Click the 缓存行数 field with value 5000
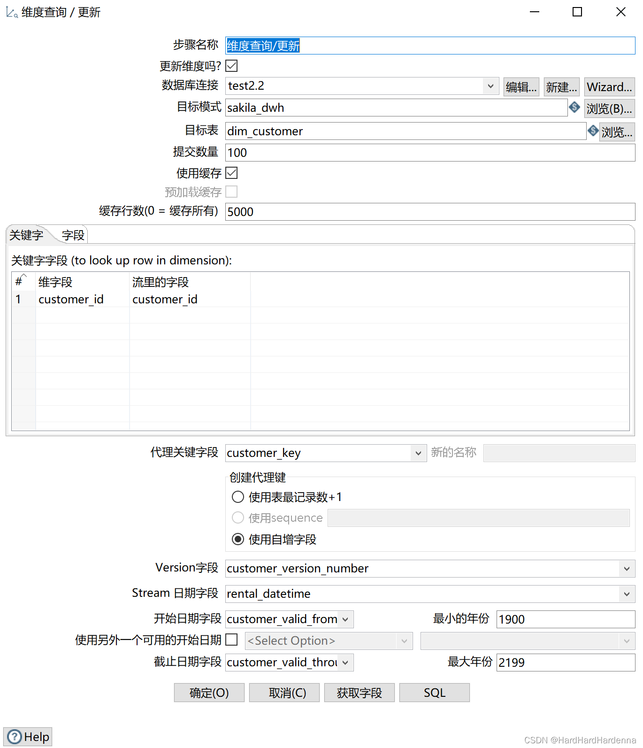The image size is (643, 748). click(430, 212)
